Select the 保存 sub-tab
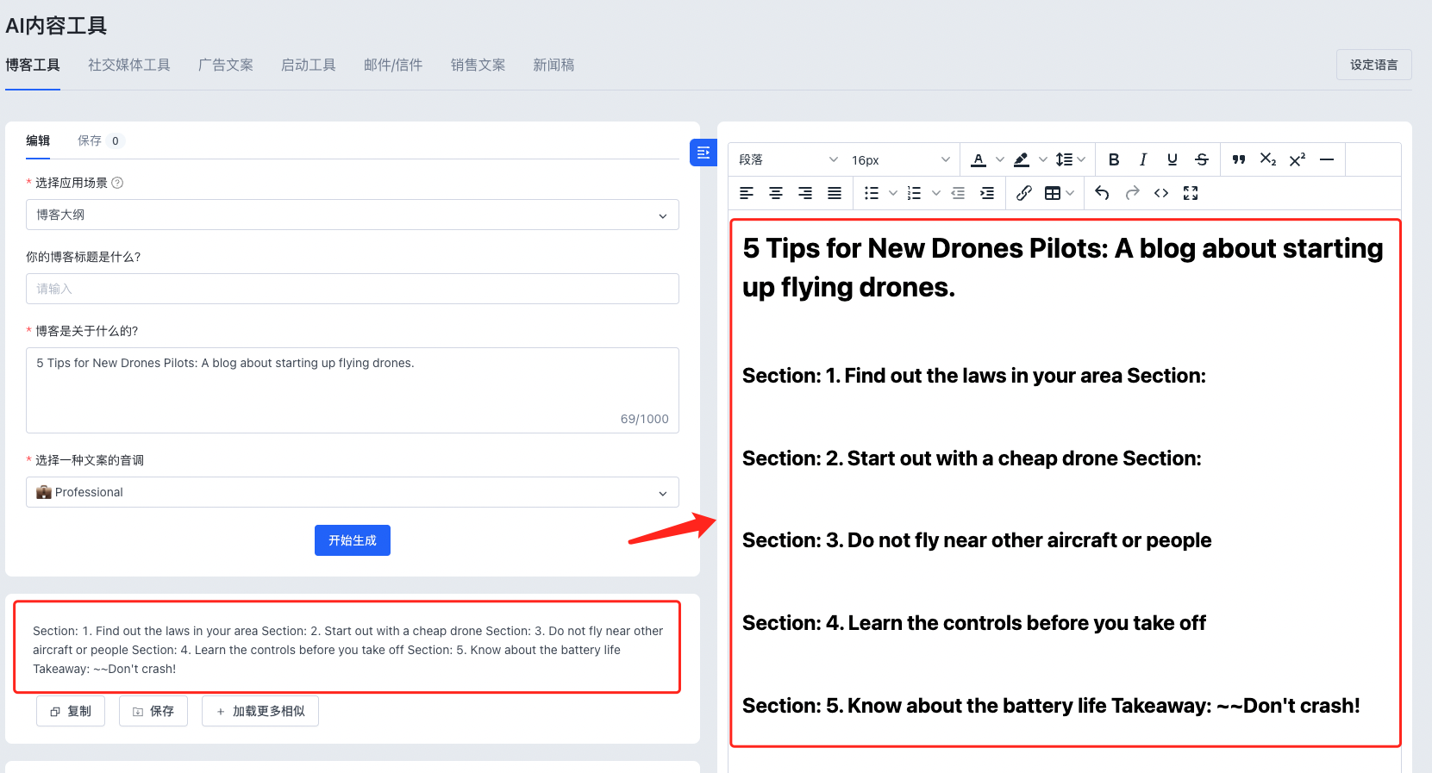The height and width of the screenshot is (773, 1432). (x=101, y=140)
